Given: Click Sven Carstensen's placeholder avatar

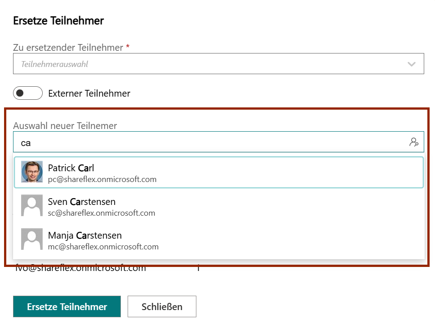Looking at the screenshot, I should tap(32, 205).
